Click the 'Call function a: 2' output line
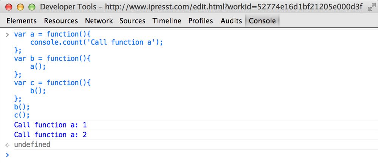Image resolution: width=378 pixels, height=163 pixels. (x=50, y=135)
